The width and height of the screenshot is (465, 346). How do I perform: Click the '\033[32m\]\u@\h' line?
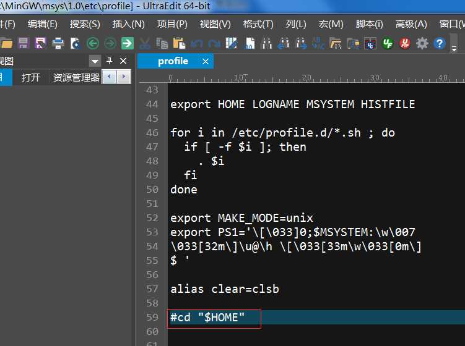pyautogui.click(x=296, y=247)
